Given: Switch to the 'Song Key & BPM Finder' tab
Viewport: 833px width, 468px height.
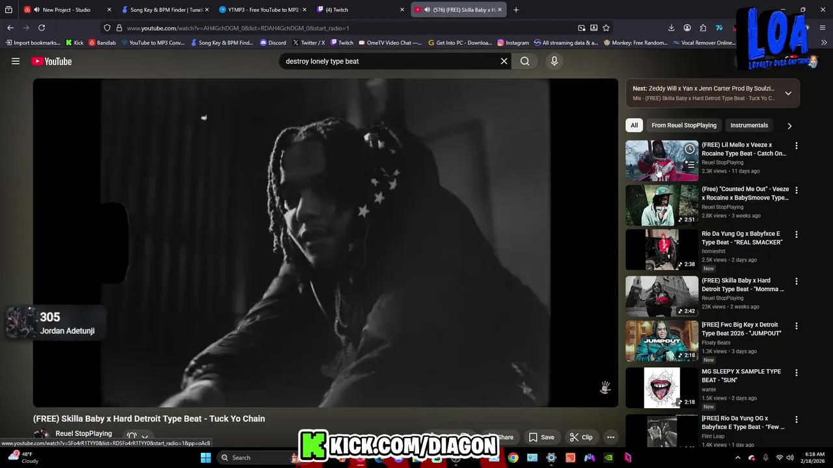Looking at the screenshot, I should [165, 10].
